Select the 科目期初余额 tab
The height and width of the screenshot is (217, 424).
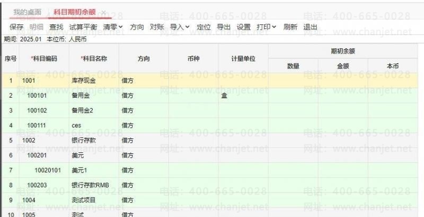coord(74,12)
